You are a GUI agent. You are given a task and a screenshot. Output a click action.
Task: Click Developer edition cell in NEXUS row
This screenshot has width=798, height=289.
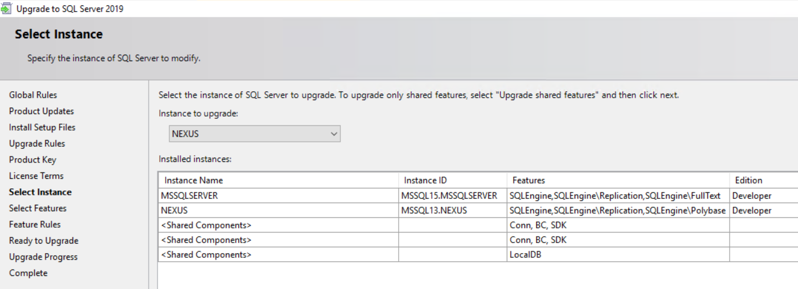tap(764, 210)
